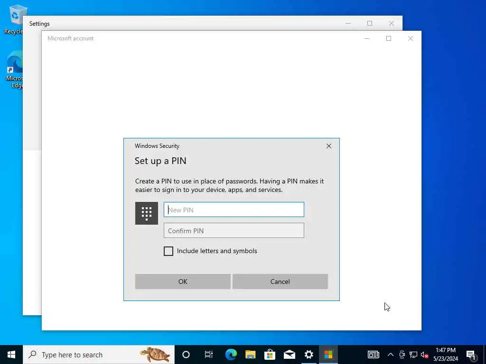Viewport: 486px width, 364px height.
Task: Cancel the PIN setup dialog
Action: pos(280,282)
